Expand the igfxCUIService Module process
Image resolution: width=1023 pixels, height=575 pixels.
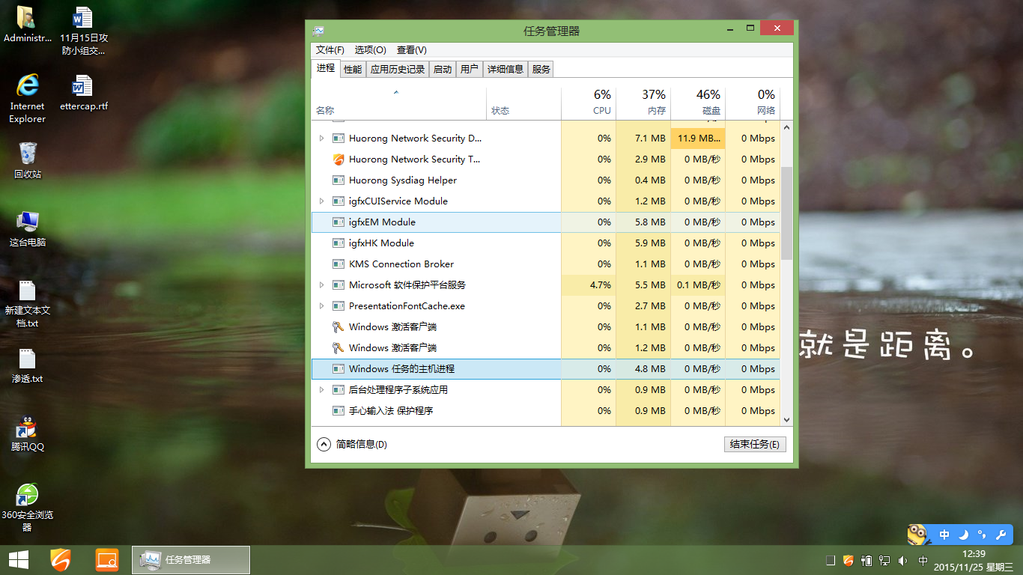coord(321,201)
